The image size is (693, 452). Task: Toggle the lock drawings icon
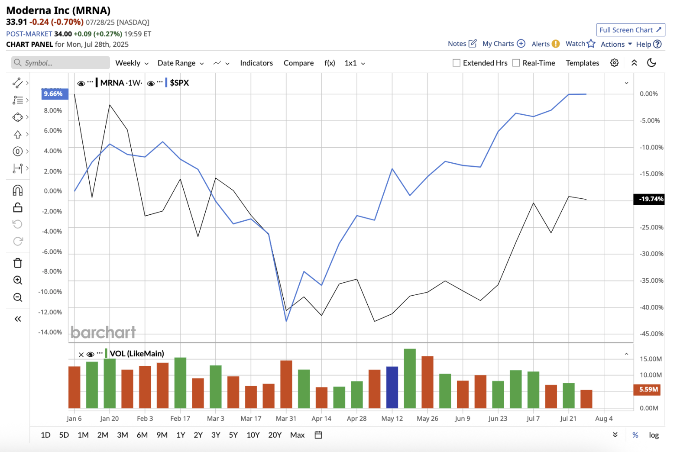click(x=17, y=207)
